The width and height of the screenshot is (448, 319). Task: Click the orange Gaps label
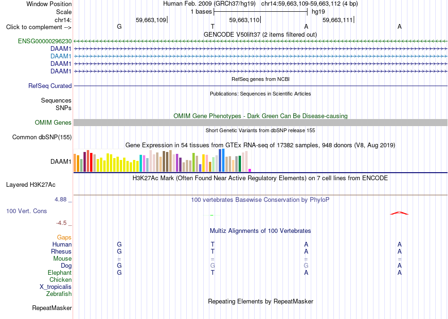64,237
